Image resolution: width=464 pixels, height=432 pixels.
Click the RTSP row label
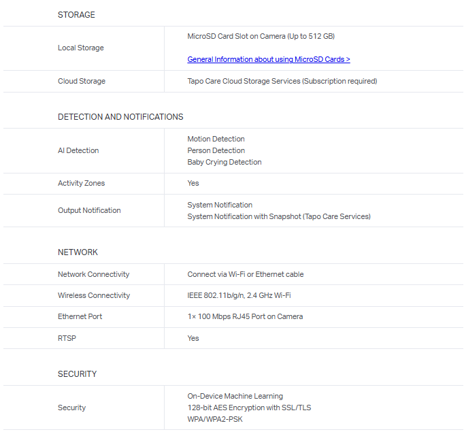[67, 338]
